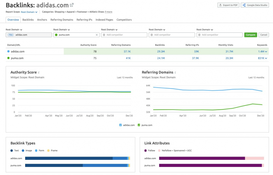Click puma.com Monthly Visits value 20.3M

pos(229,58)
